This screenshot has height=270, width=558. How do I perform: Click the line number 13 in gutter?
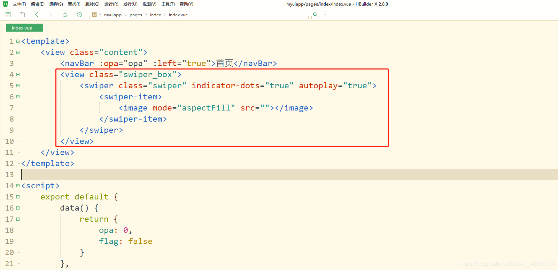(x=9, y=175)
